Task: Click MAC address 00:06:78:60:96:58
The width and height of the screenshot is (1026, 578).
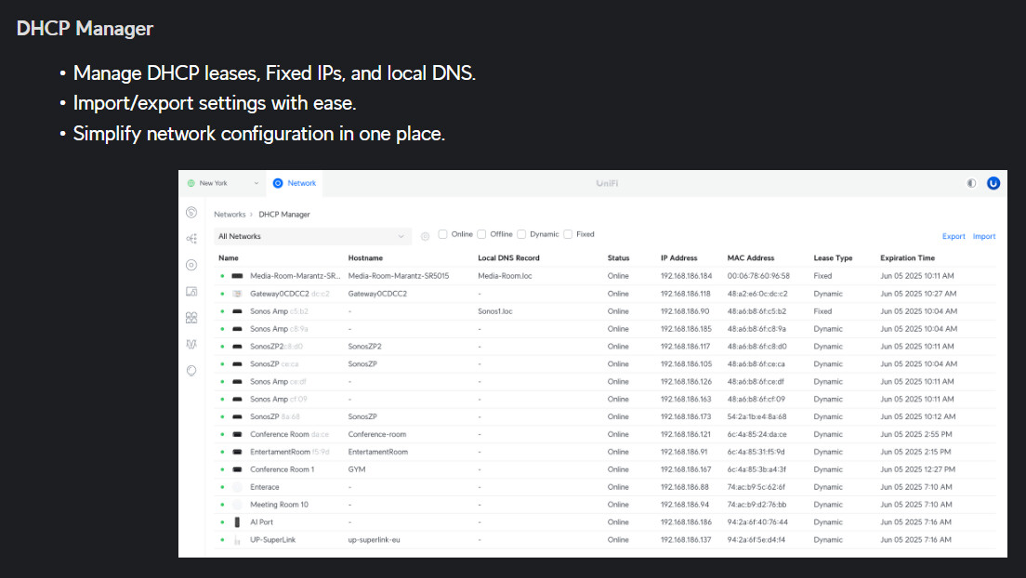Action: pos(758,276)
